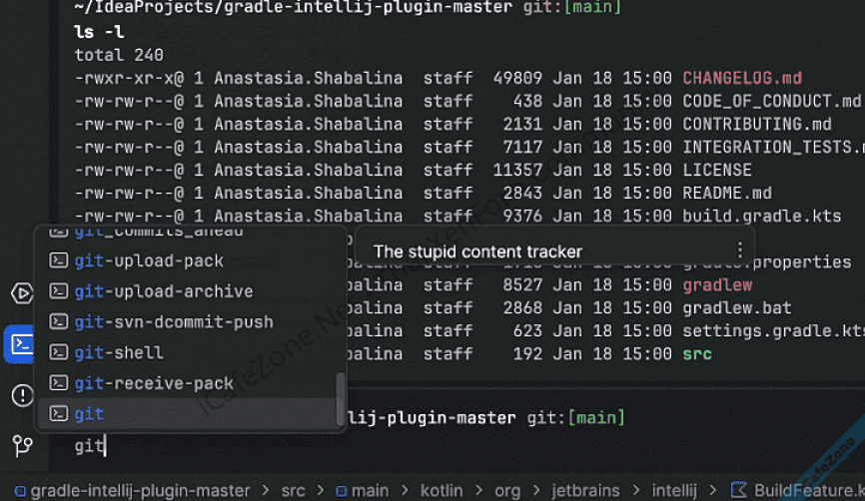This screenshot has width=865, height=501.
Task: Select git-upload-pack from the completion list
Action: (x=149, y=260)
